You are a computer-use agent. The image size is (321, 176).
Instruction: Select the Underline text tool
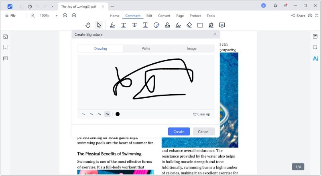click(x=124, y=25)
